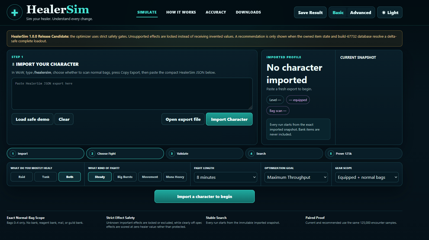Screen dimensions: 429x240
Task: Click the Import Character button
Action: [229, 119]
